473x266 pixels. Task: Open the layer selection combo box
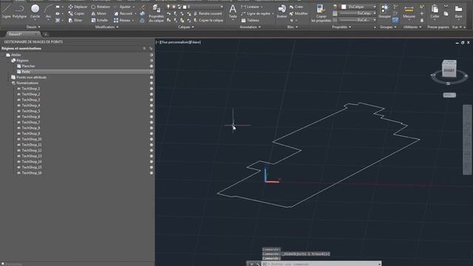point(195,7)
